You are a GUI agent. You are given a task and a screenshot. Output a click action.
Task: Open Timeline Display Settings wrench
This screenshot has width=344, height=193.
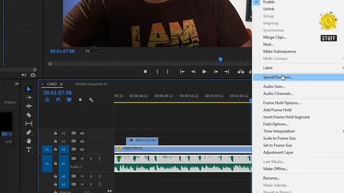tap(91, 100)
